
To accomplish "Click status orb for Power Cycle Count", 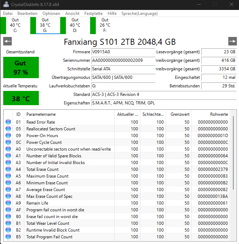I will point(8,142).
